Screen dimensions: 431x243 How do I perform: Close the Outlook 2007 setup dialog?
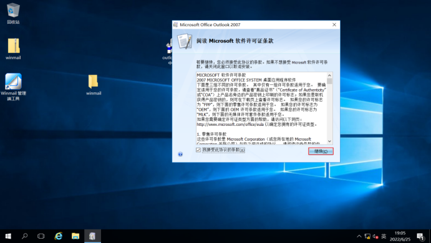point(334,25)
